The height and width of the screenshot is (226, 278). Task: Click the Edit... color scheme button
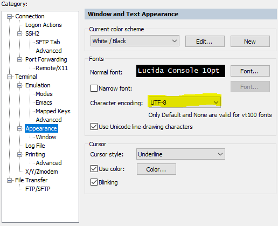click(205, 42)
